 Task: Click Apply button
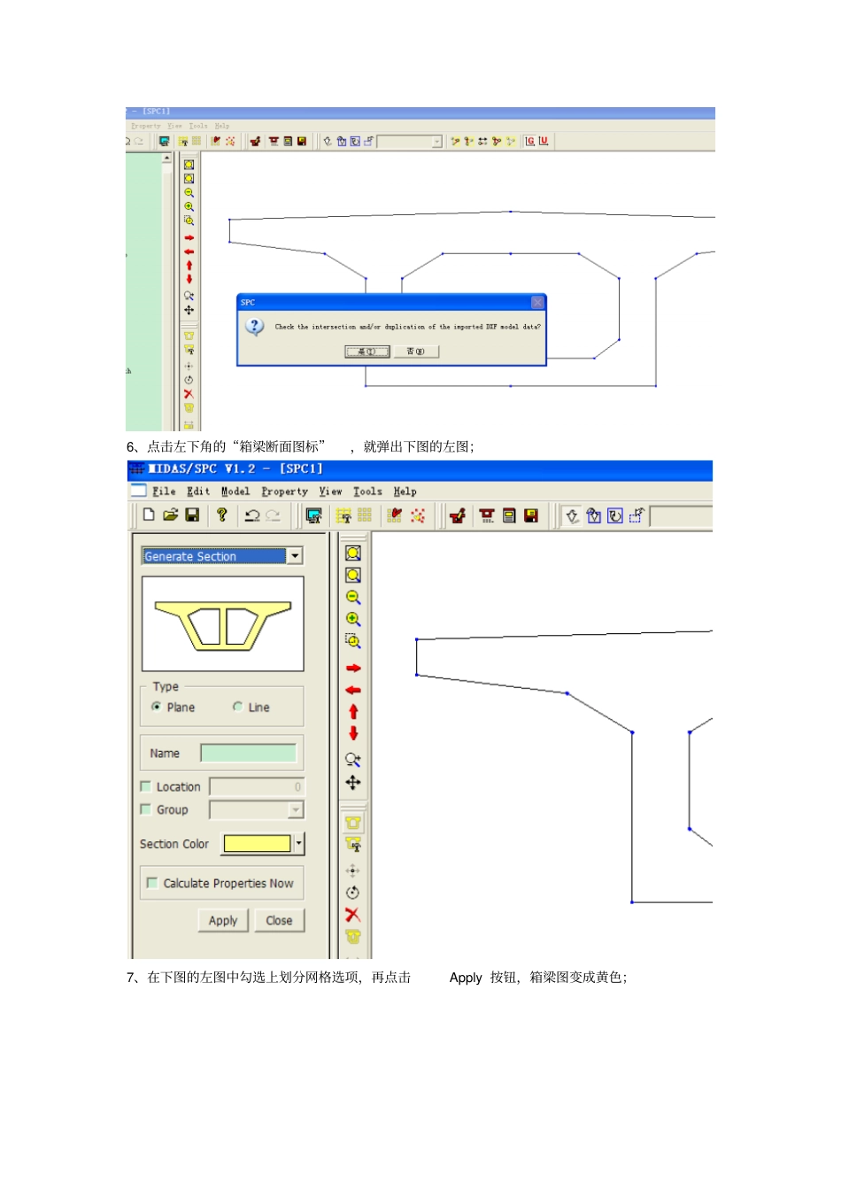point(223,921)
